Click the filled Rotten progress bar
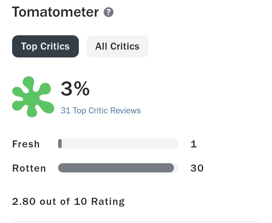The width and height of the screenshot is (272, 223). [x=116, y=168]
